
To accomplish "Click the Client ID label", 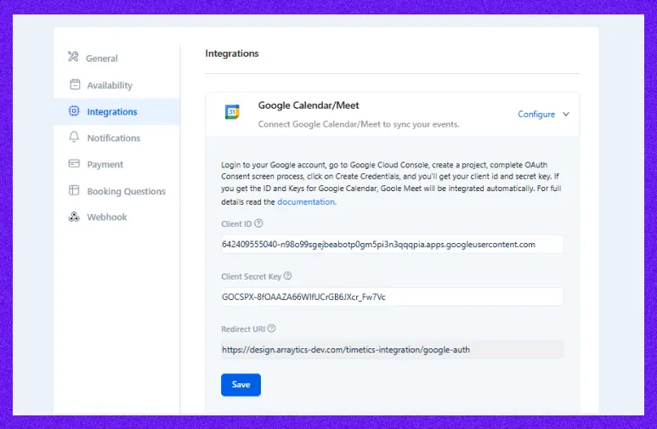I will 236,223.
